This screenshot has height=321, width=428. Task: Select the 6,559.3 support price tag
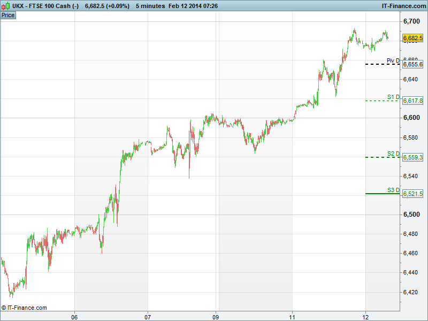coord(412,157)
